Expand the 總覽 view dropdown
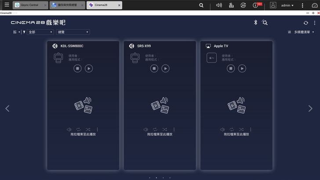This screenshot has height=180, width=320. click(73, 32)
